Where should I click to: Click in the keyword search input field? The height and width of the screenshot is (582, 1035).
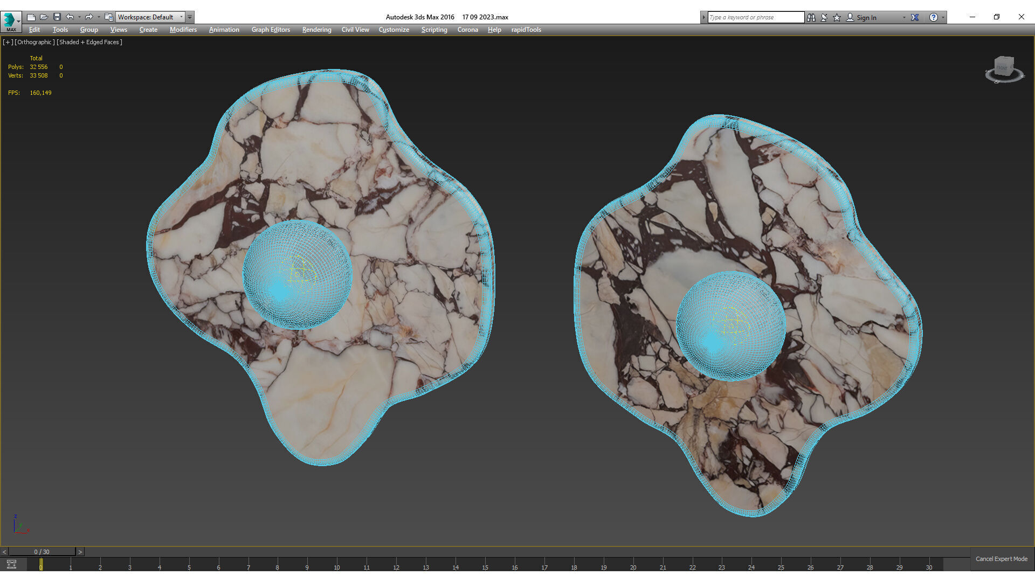point(755,17)
